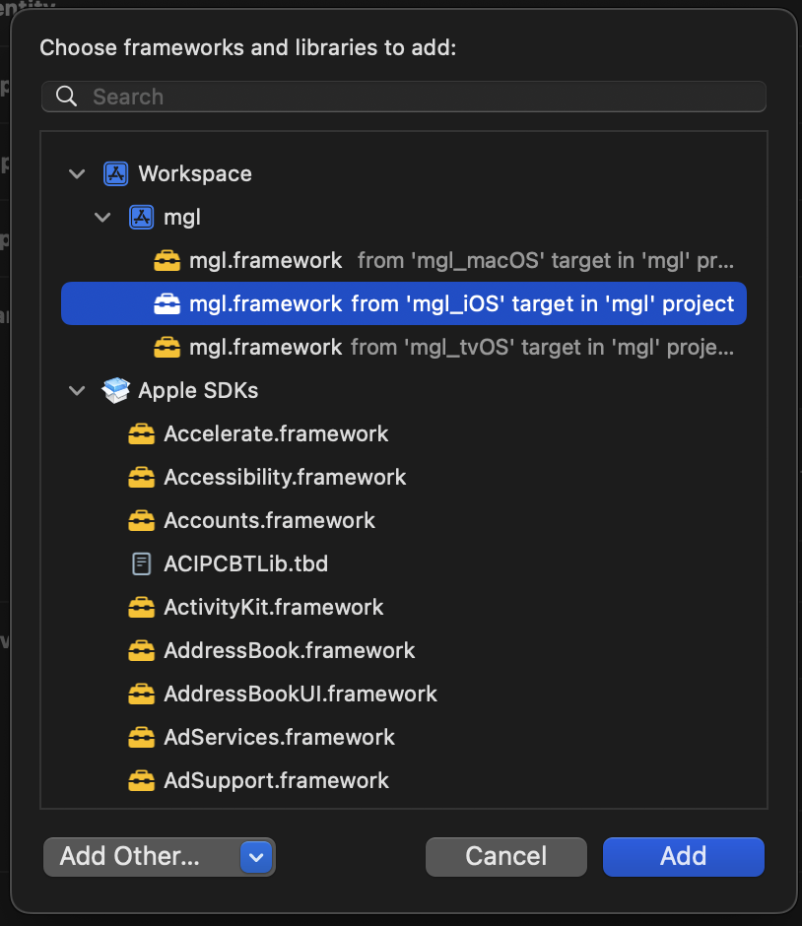Select AddressBook.framework in the list
Viewport: 802px width, 926px height.
pyautogui.click(x=404, y=650)
